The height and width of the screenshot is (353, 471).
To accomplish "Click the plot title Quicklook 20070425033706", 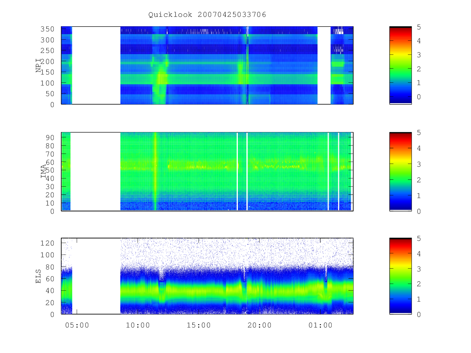I will [207, 15].
